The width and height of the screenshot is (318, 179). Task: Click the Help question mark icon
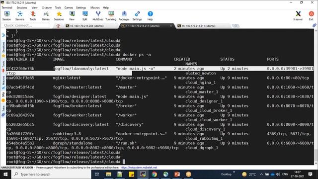[150, 16]
